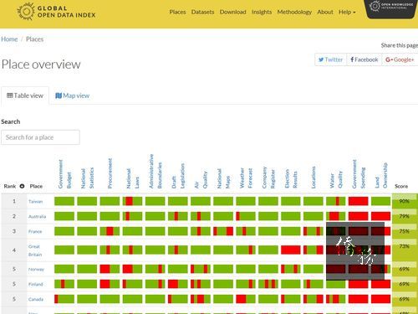Click the Rank sort arrow icon
The height and width of the screenshot is (314, 418).
click(x=22, y=186)
